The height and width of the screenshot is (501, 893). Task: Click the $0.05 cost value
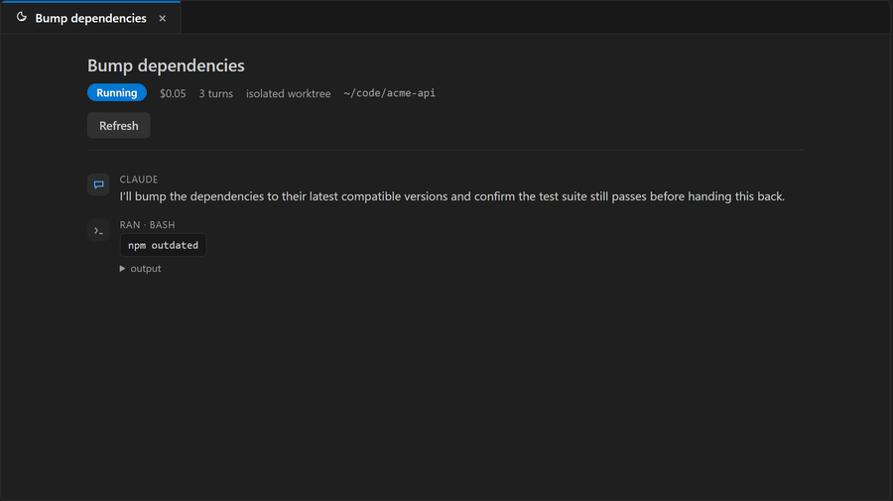pyautogui.click(x=173, y=93)
